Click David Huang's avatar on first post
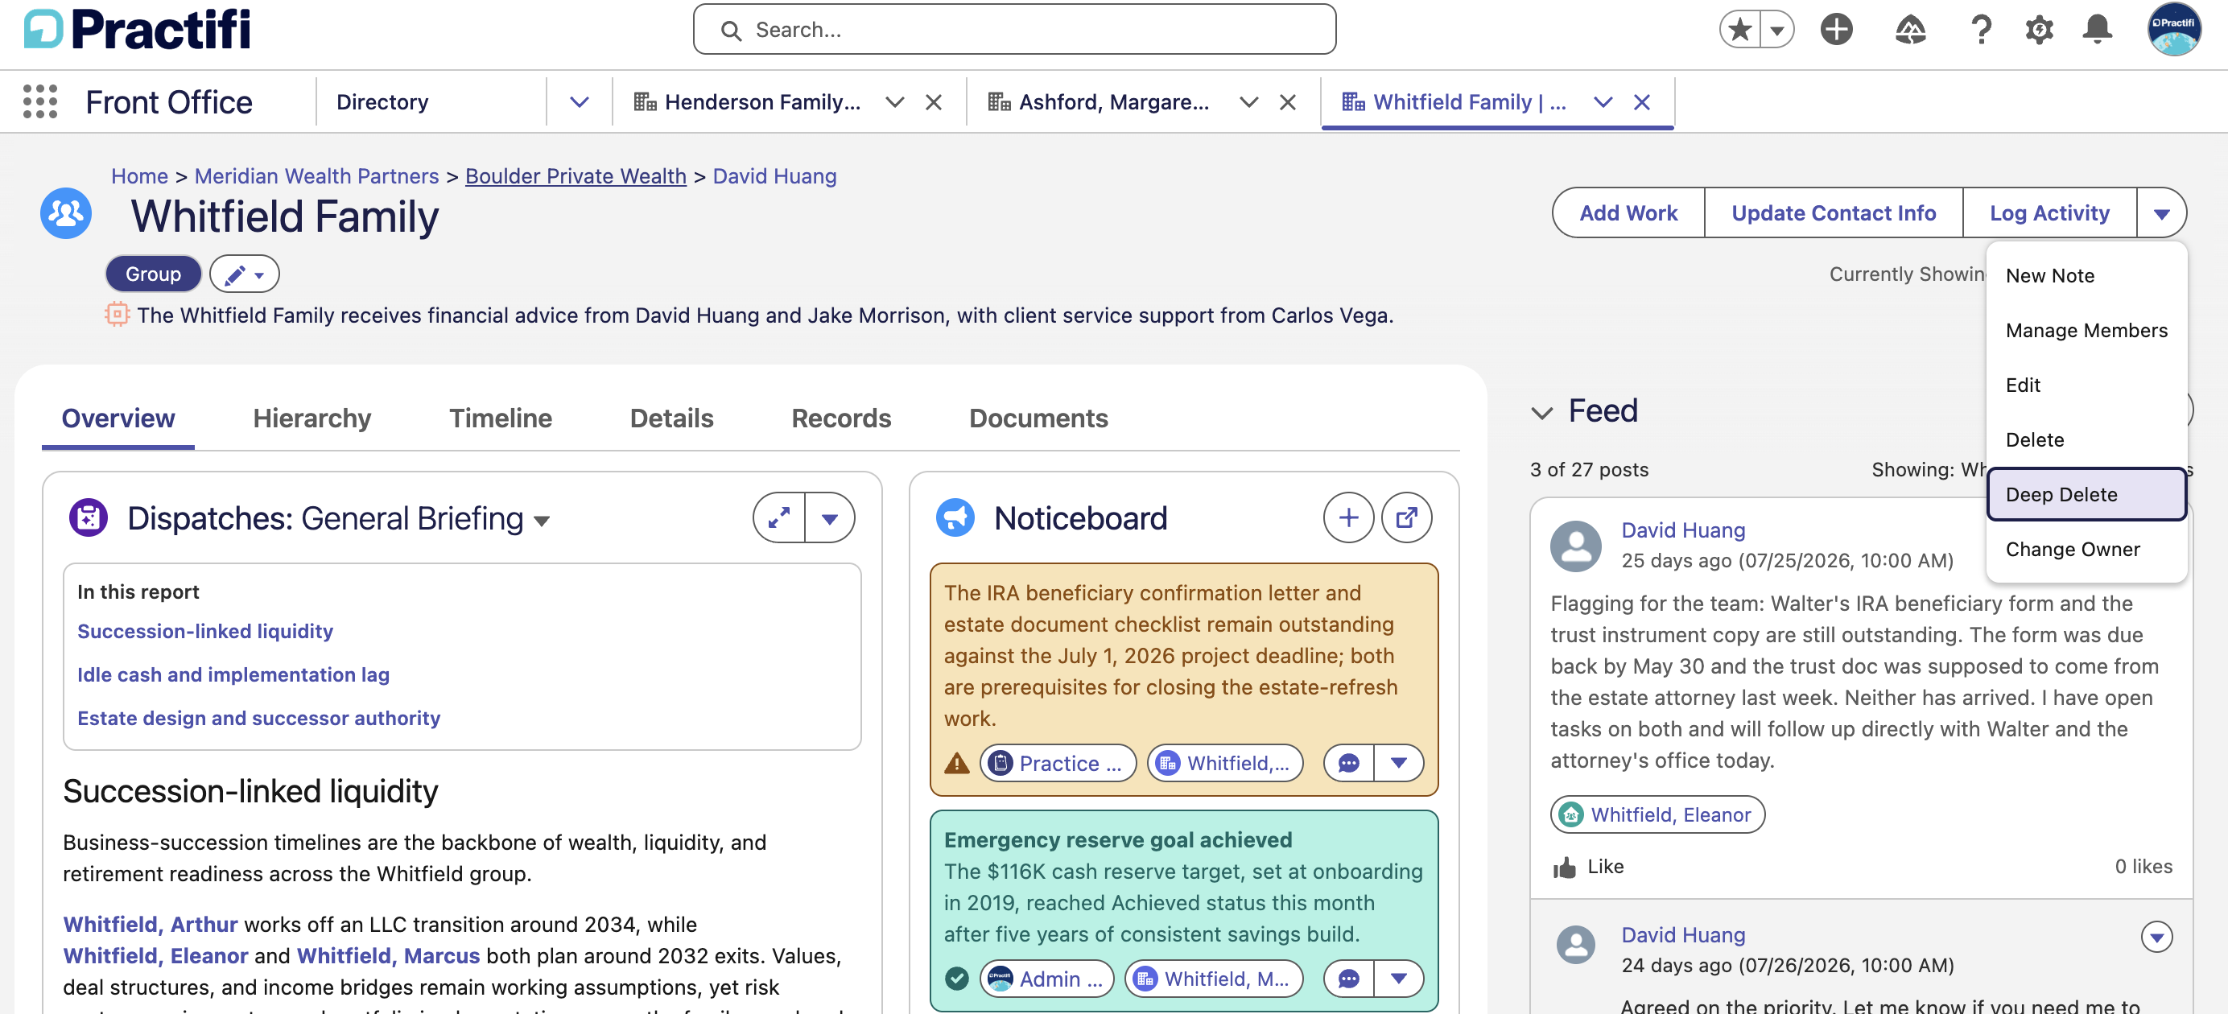The height and width of the screenshot is (1014, 2228). point(1575,546)
